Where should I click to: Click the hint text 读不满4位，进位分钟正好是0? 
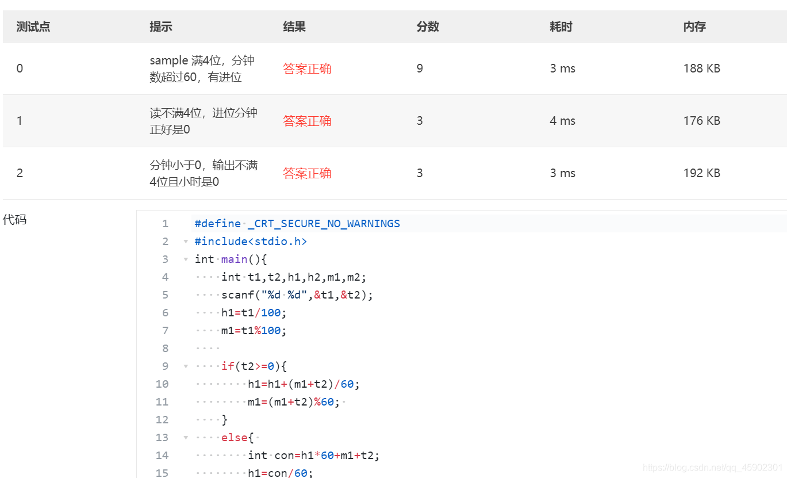204,121
